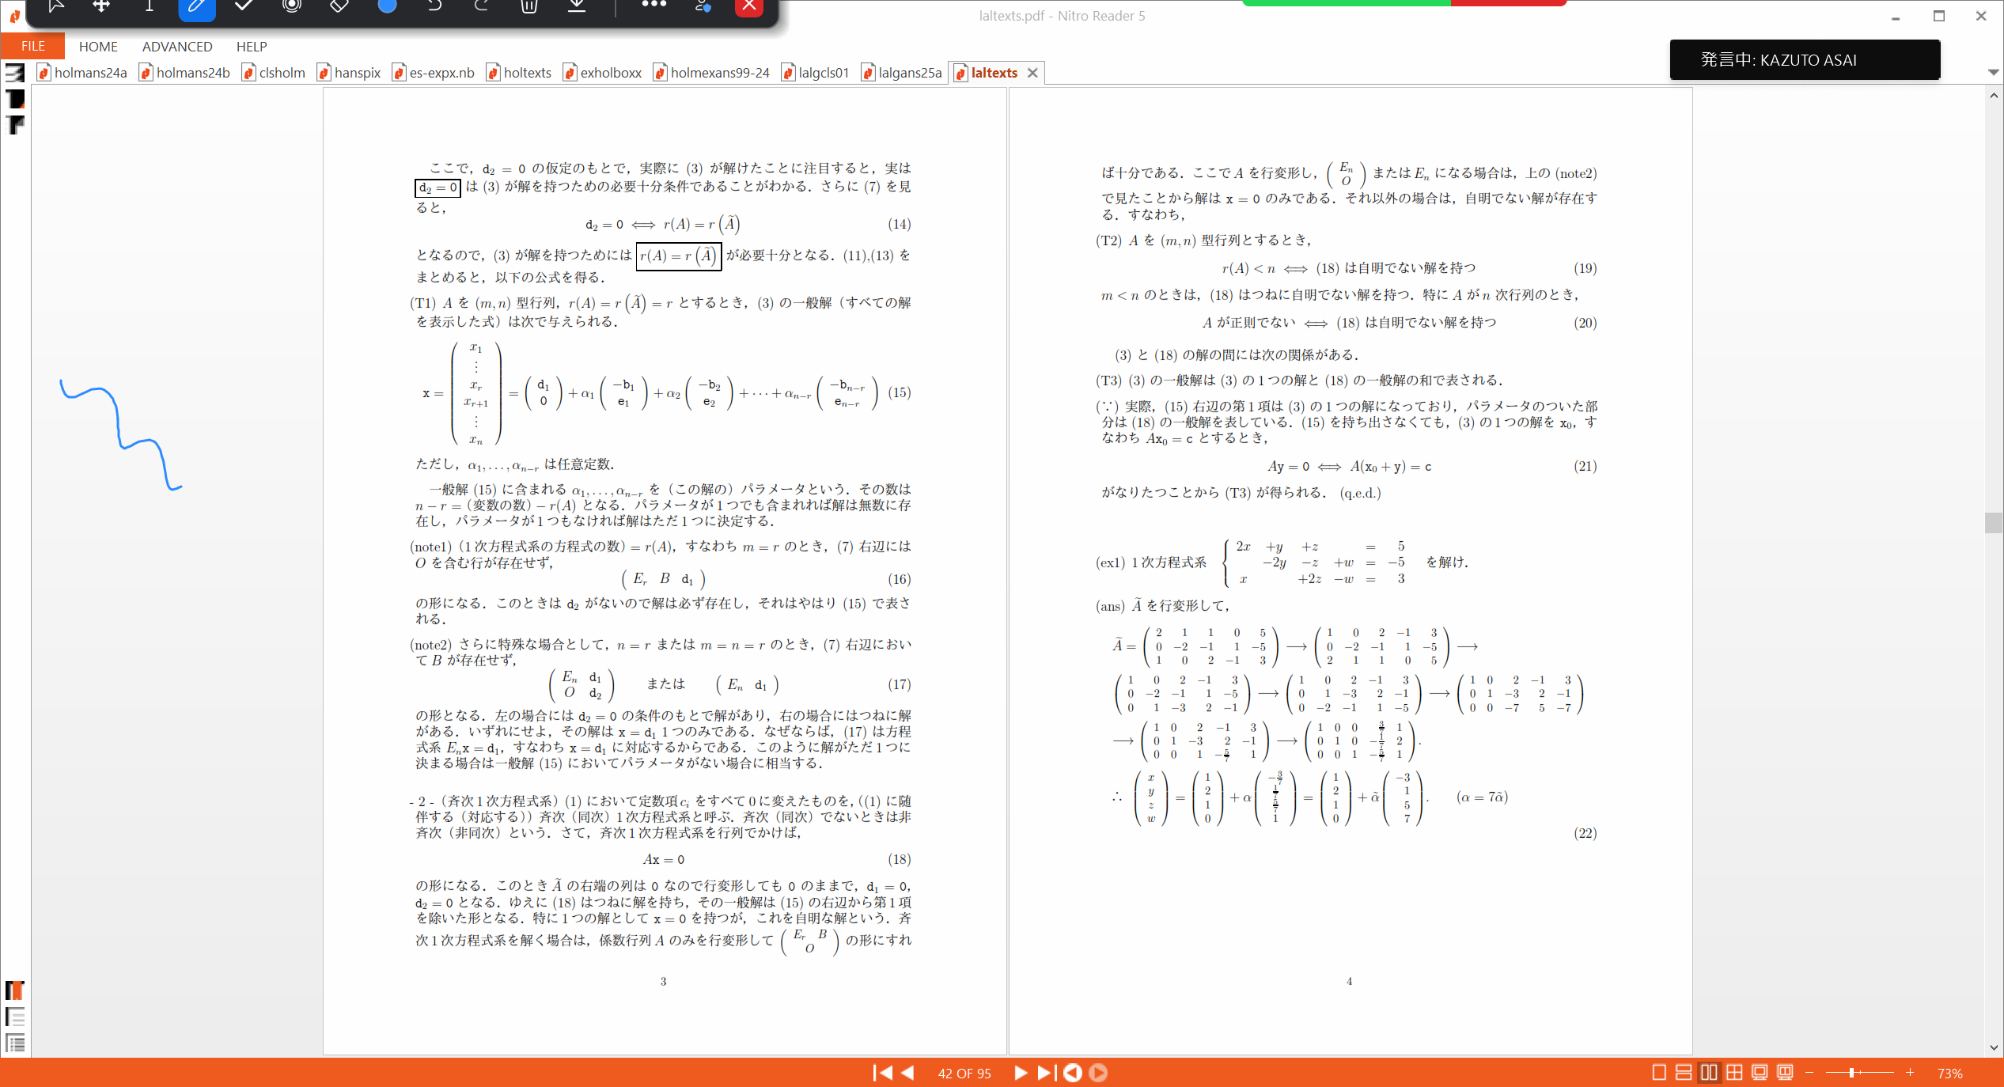
Task: Switch to the es-expx.nb document tab
Action: (x=434, y=73)
